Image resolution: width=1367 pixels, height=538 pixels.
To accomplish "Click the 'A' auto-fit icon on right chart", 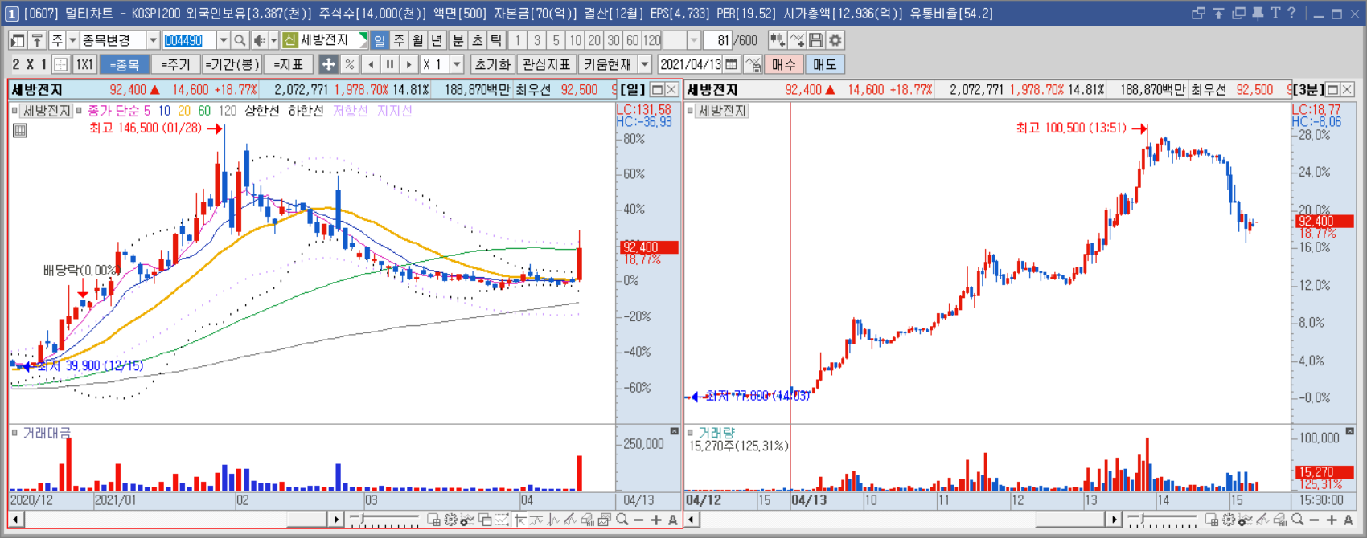I will (x=1349, y=520).
